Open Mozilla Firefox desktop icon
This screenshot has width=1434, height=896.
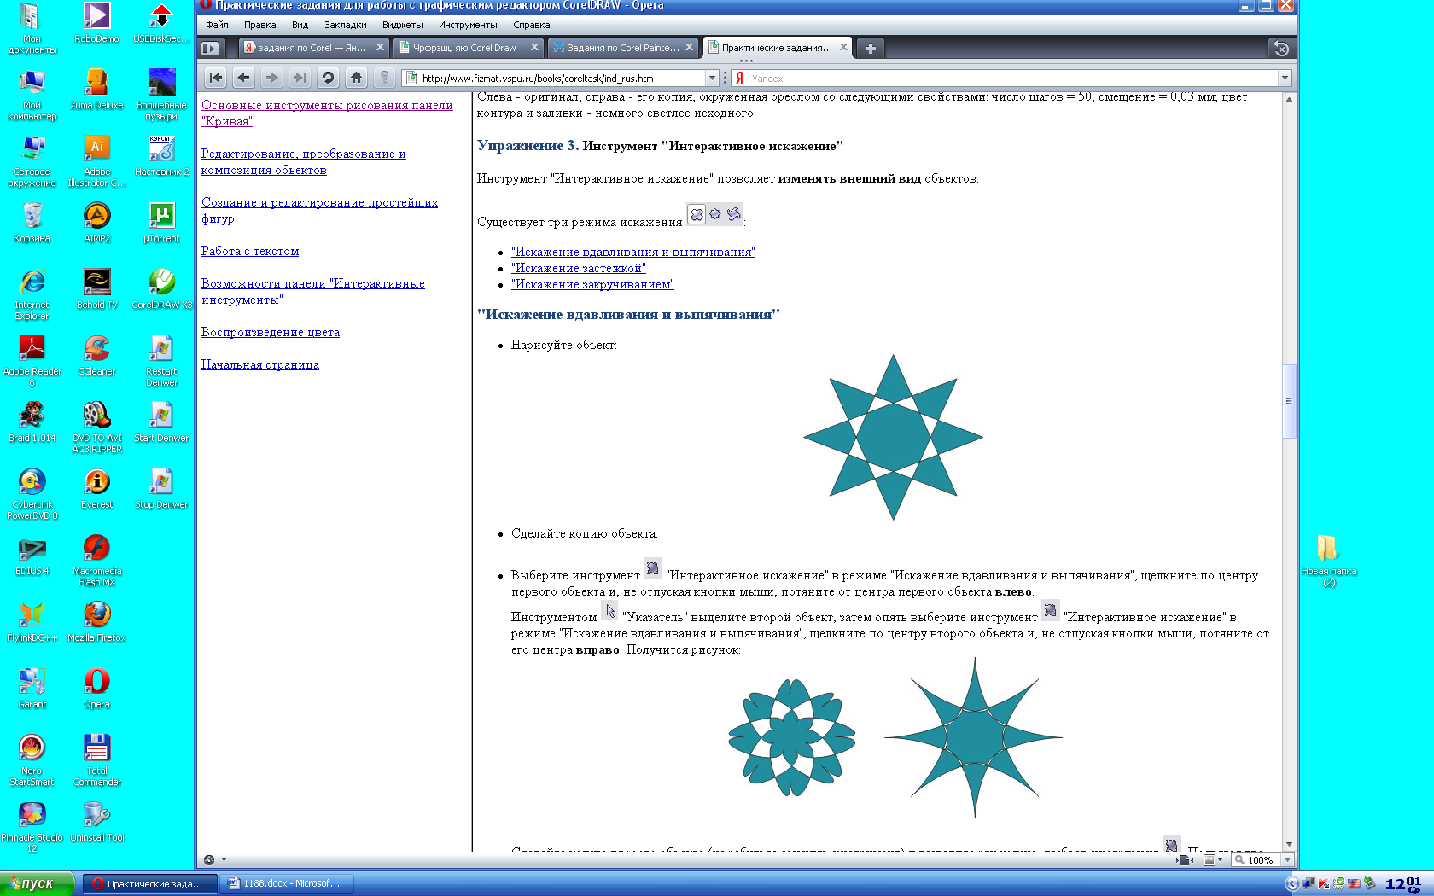click(96, 622)
